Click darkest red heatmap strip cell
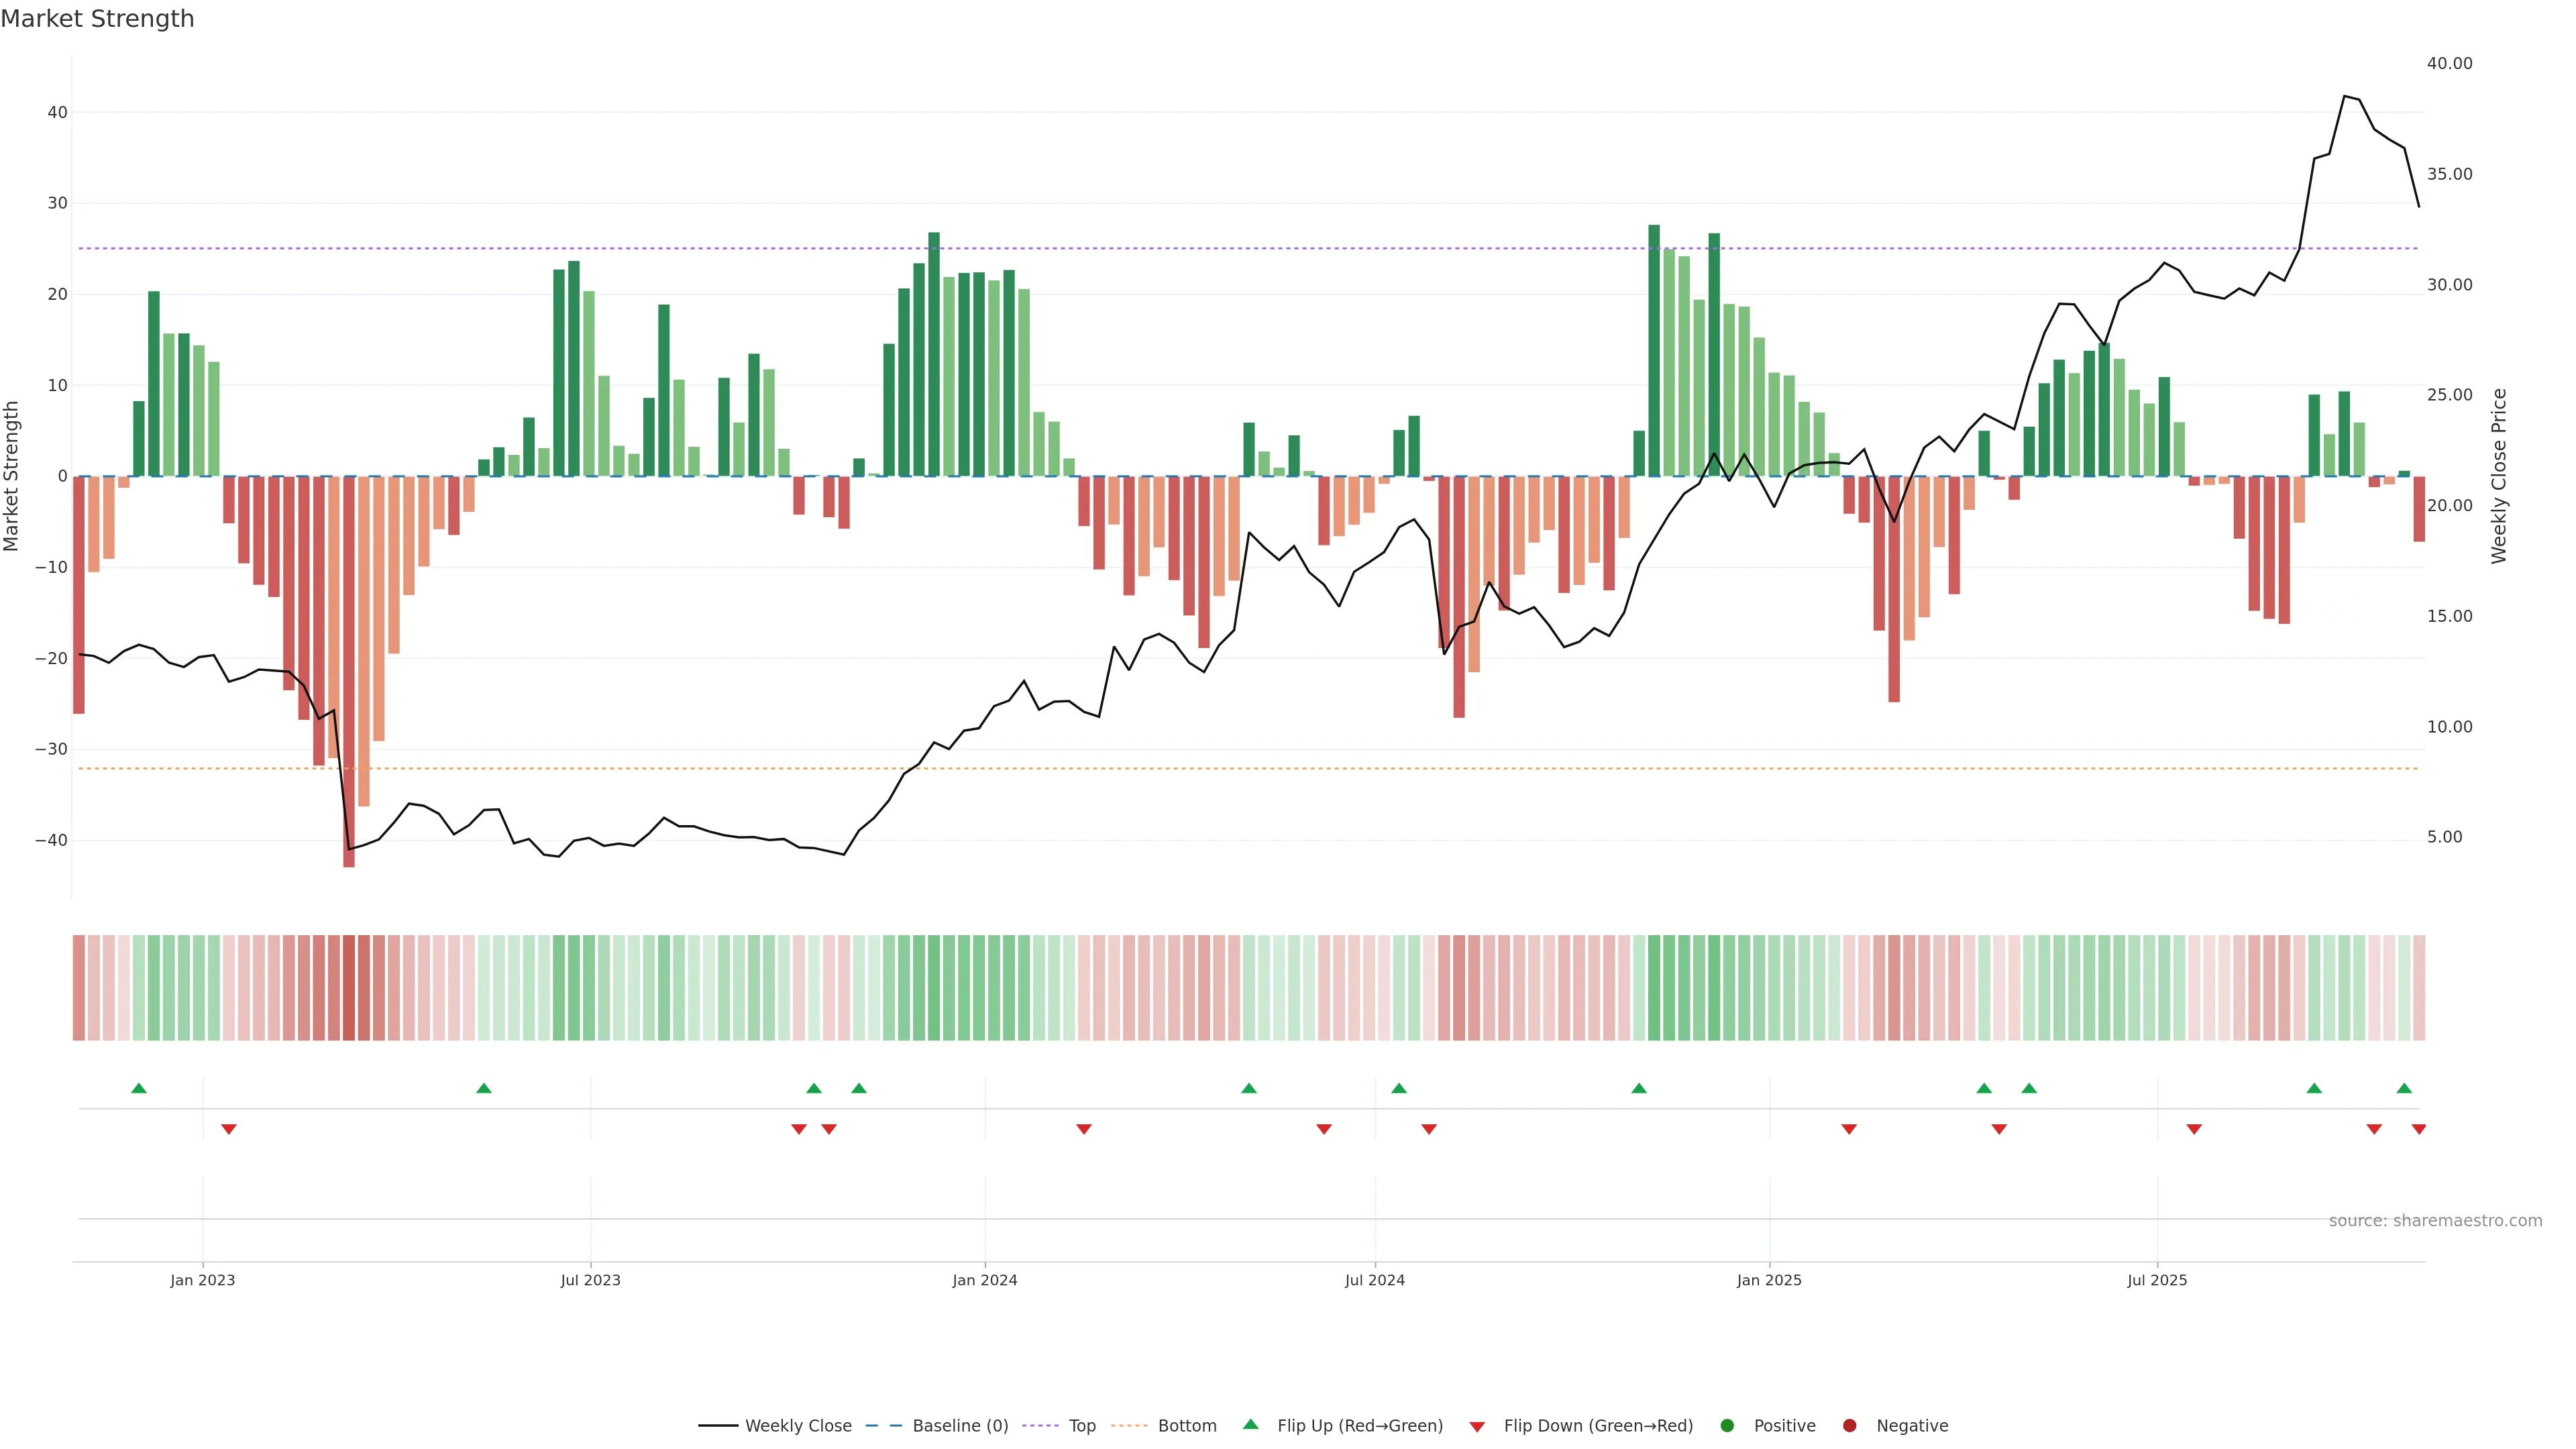The height and width of the screenshot is (1449, 2576). [349, 988]
